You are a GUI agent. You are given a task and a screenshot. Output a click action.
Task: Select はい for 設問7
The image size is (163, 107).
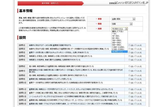coord(129,71)
